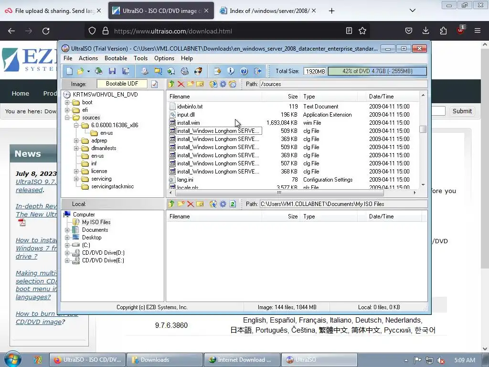Screen dimensions: 489x367
Task: Click the horizontal scrollbar in image file list
Action: pyautogui.click(x=279, y=193)
